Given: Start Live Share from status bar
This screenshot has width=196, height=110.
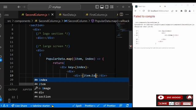Looking at the screenshot, I should pos(19,106).
